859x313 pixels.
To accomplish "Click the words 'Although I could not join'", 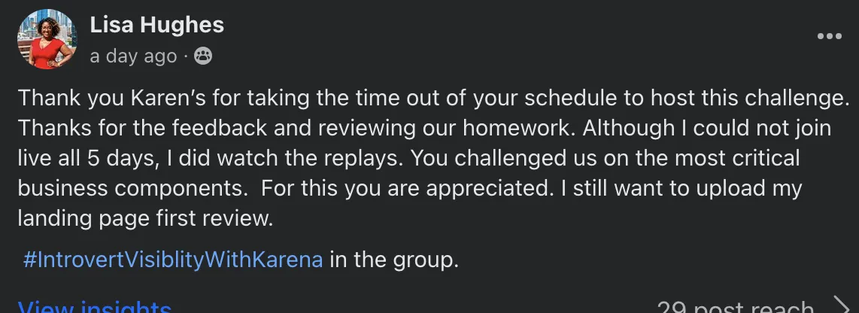I will point(707,129).
